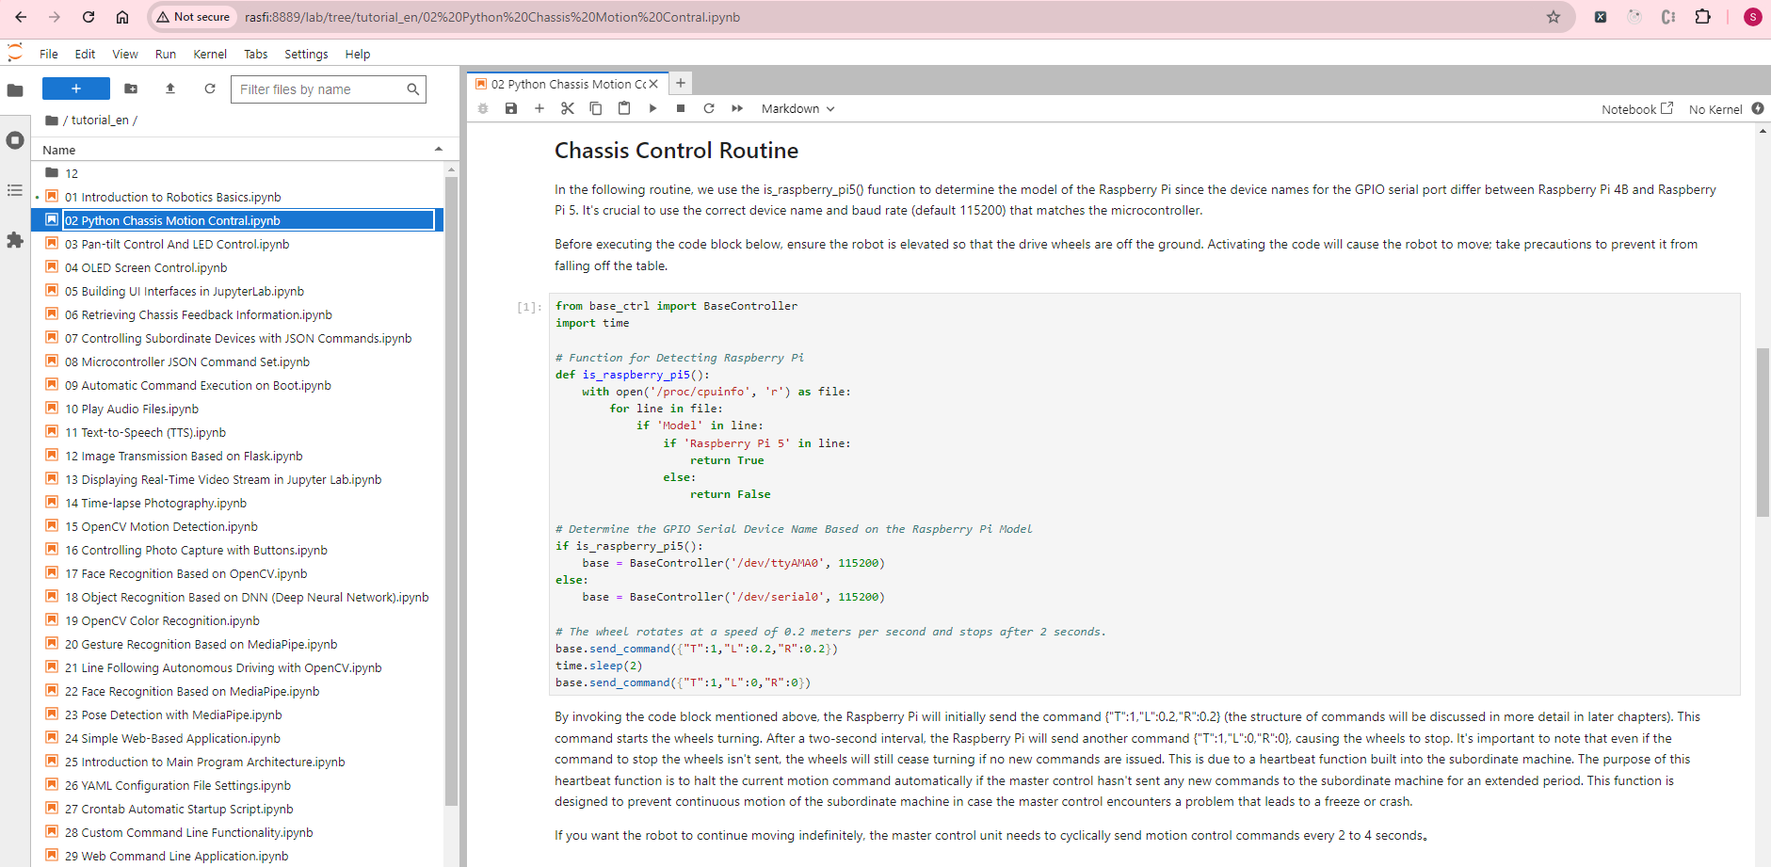Open the Tabs menu

(256, 54)
